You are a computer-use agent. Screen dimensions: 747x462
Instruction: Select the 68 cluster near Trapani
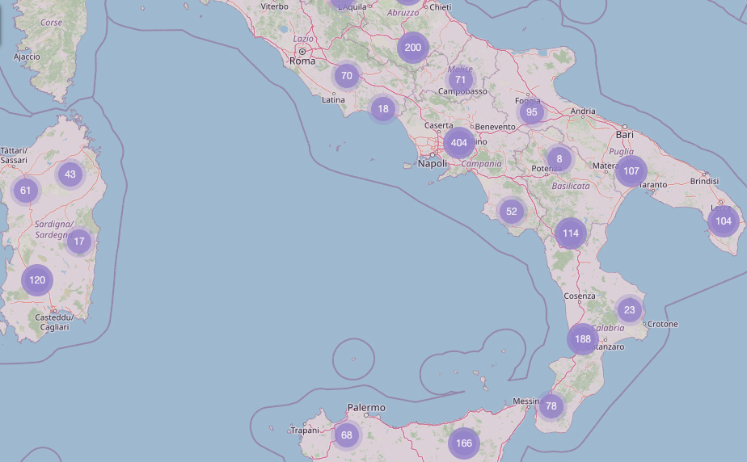tap(347, 435)
